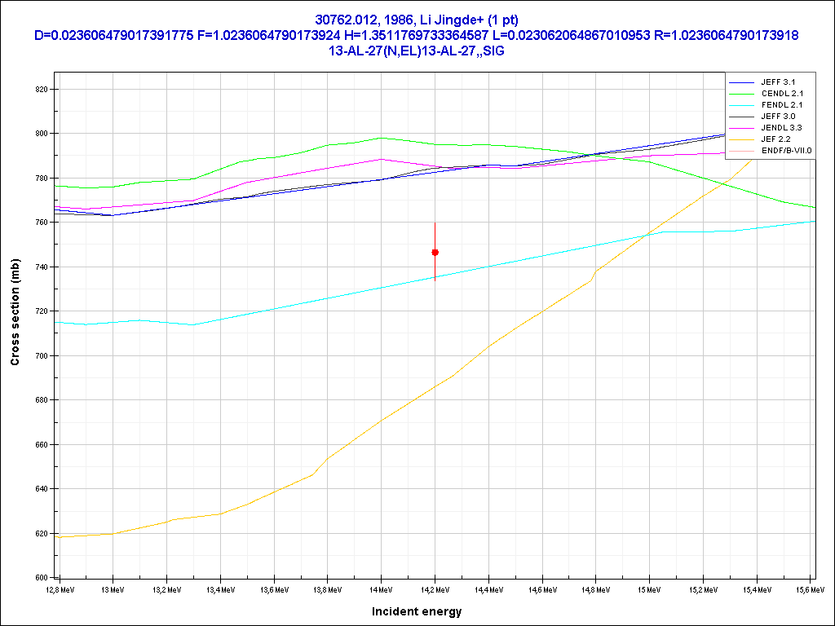Click the chart title with Li Jingde+

(417, 20)
